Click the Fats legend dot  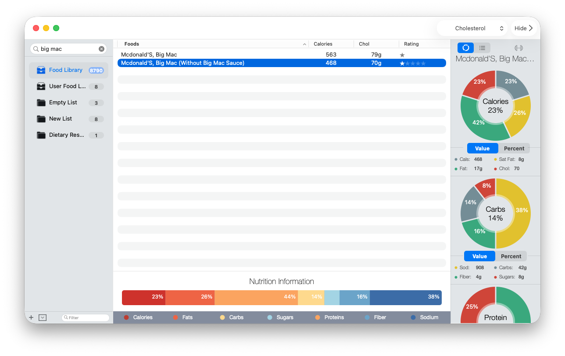(175, 317)
